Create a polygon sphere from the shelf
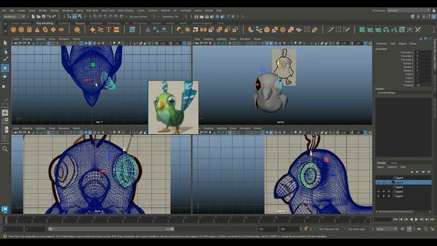Viewport: 437px width, 246px height. pyautogui.click(x=14, y=29)
